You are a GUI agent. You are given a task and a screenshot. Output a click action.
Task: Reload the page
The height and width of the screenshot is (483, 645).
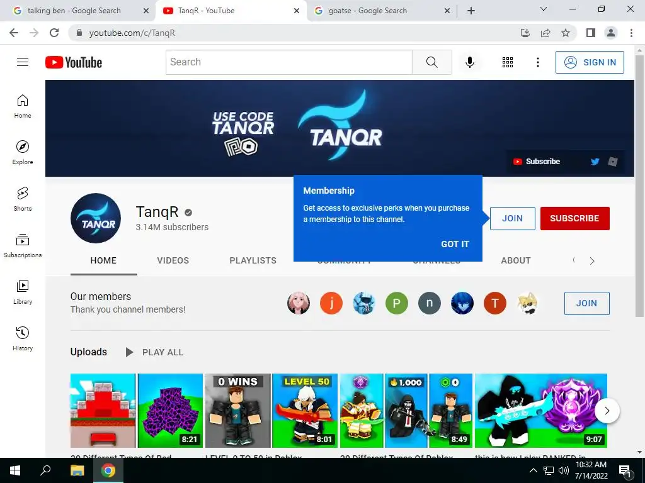tap(54, 33)
